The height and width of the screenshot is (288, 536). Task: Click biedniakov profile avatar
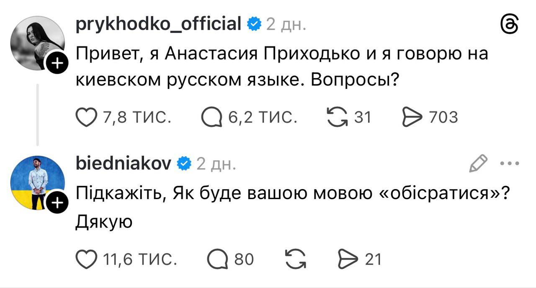coord(37,182)
